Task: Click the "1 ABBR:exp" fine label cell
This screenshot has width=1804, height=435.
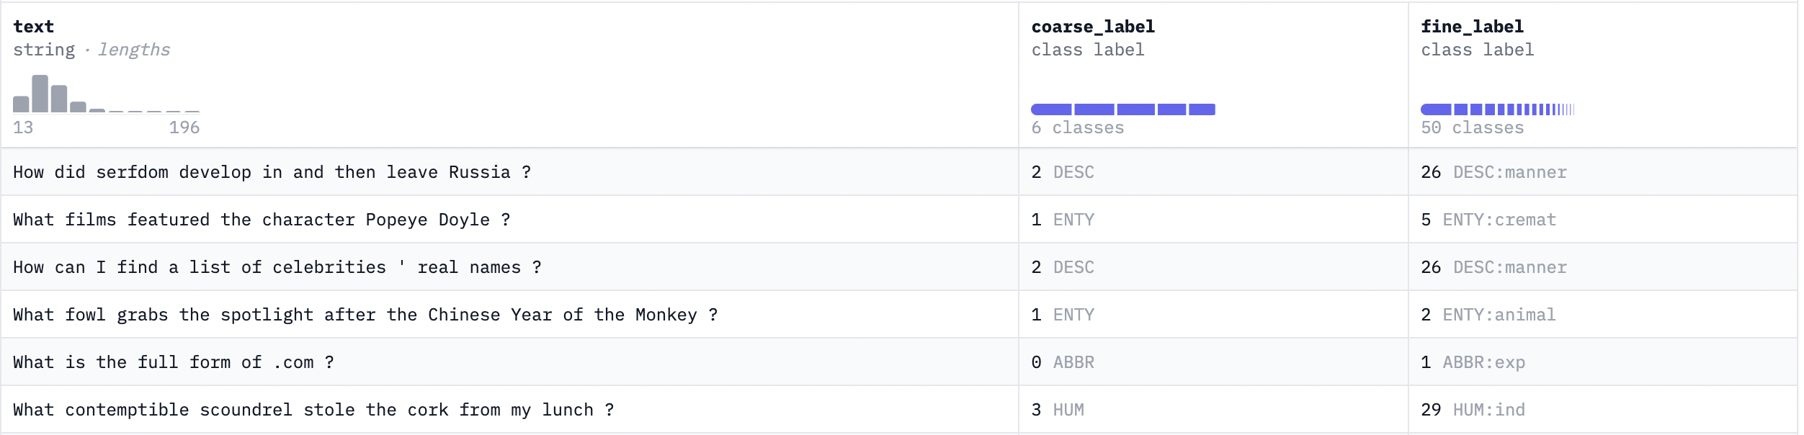Action: tap(1472, 362)
